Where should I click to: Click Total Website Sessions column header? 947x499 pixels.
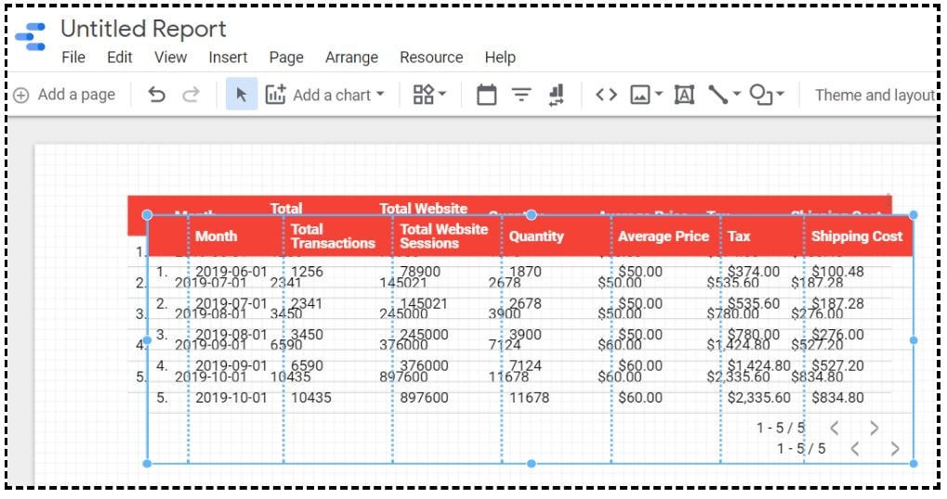(444, 237)
